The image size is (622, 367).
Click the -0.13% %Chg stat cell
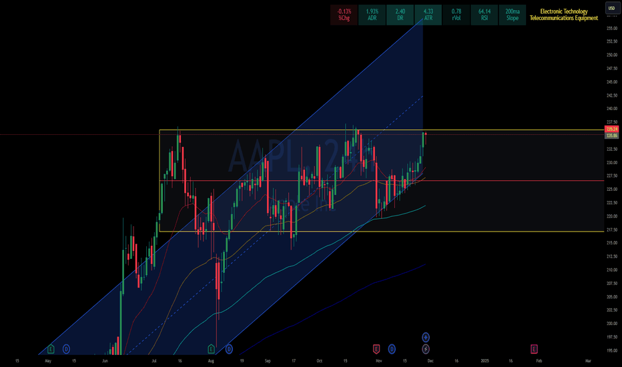(344, 15)
